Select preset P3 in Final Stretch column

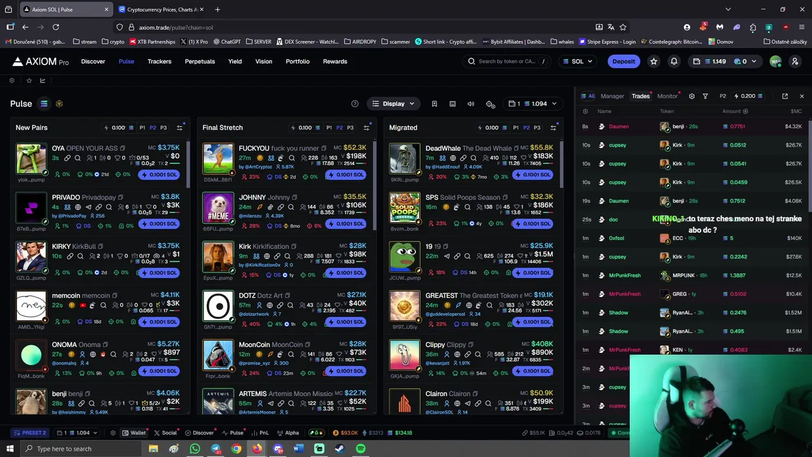(x=350, y=128)
